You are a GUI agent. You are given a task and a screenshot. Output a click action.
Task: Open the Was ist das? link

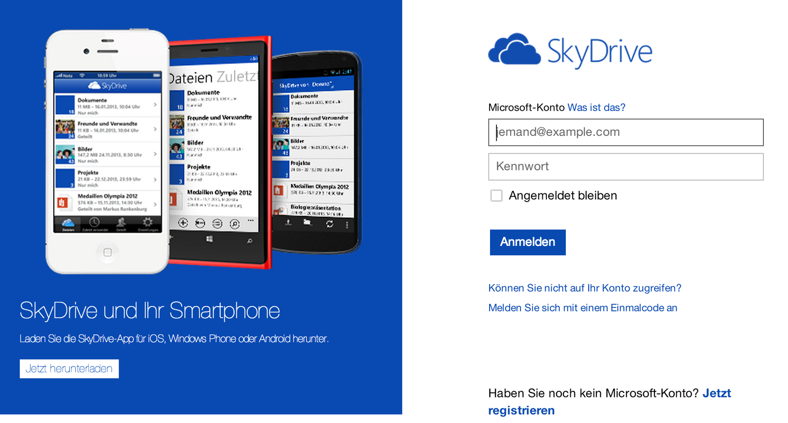click(x=596, y=107)
